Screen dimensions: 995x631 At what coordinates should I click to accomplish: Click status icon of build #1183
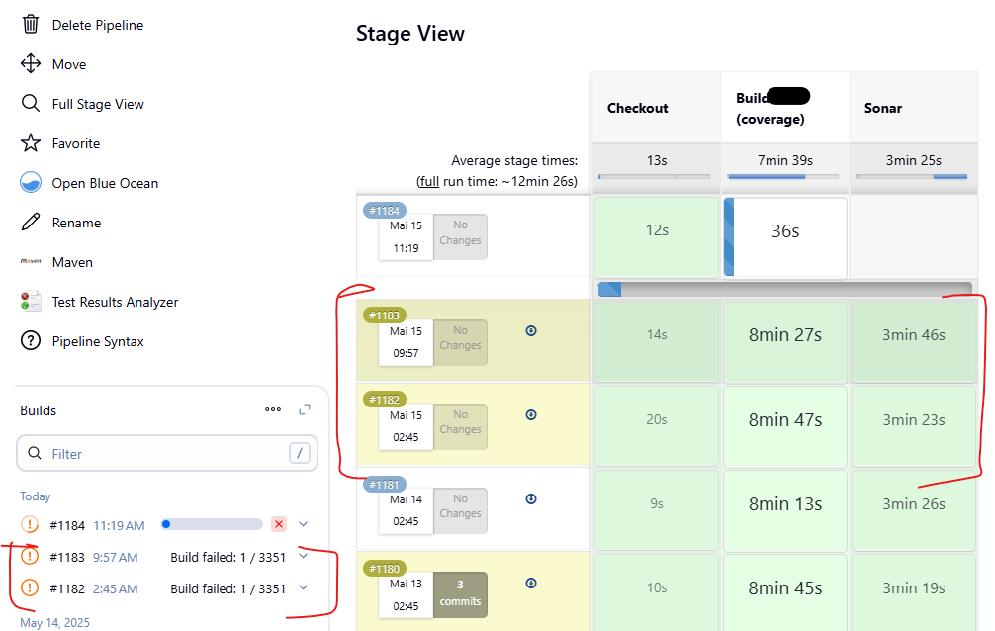tap(30, 557)
